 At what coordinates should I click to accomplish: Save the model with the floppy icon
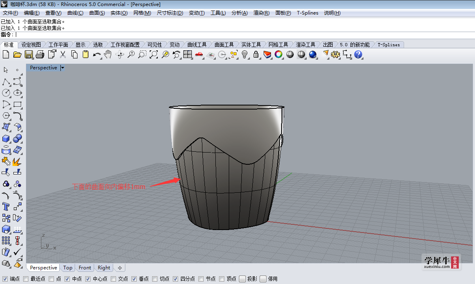pyautogui.click(x=29, y=54)
